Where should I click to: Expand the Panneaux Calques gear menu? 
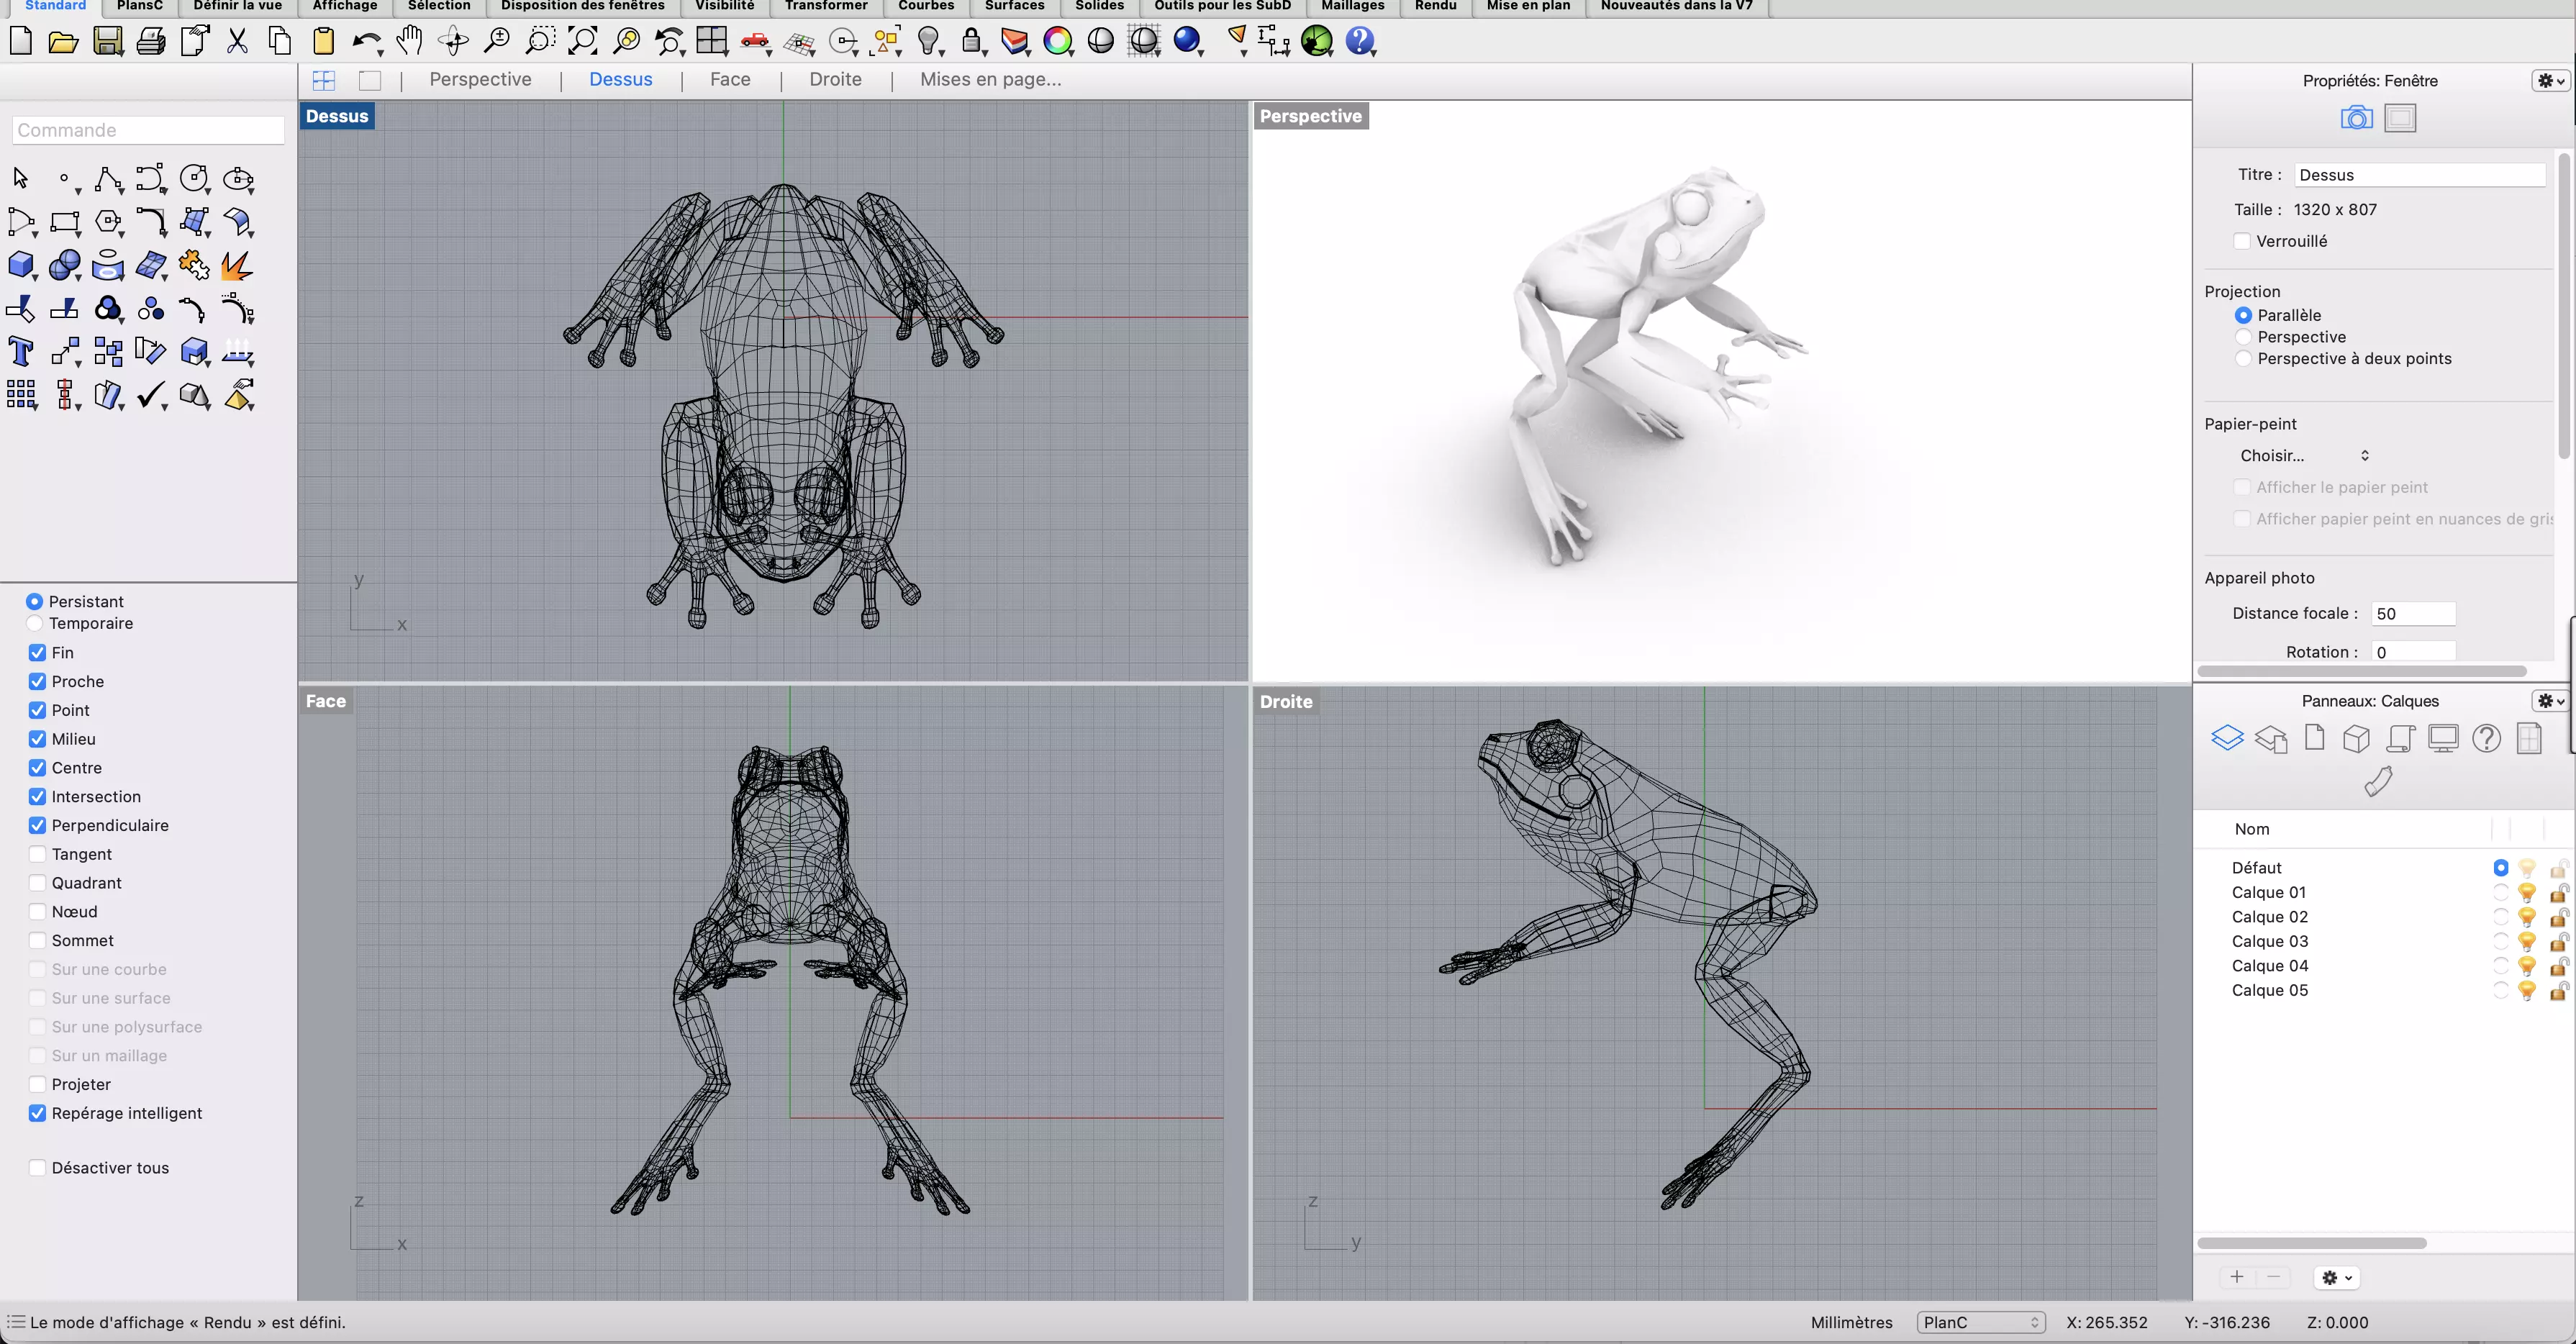point(2551,701)
